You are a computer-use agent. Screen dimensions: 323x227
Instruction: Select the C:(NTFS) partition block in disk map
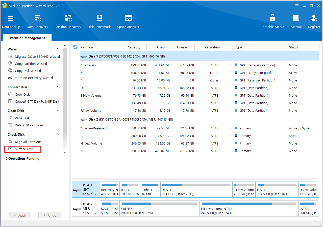coord(160,208)
